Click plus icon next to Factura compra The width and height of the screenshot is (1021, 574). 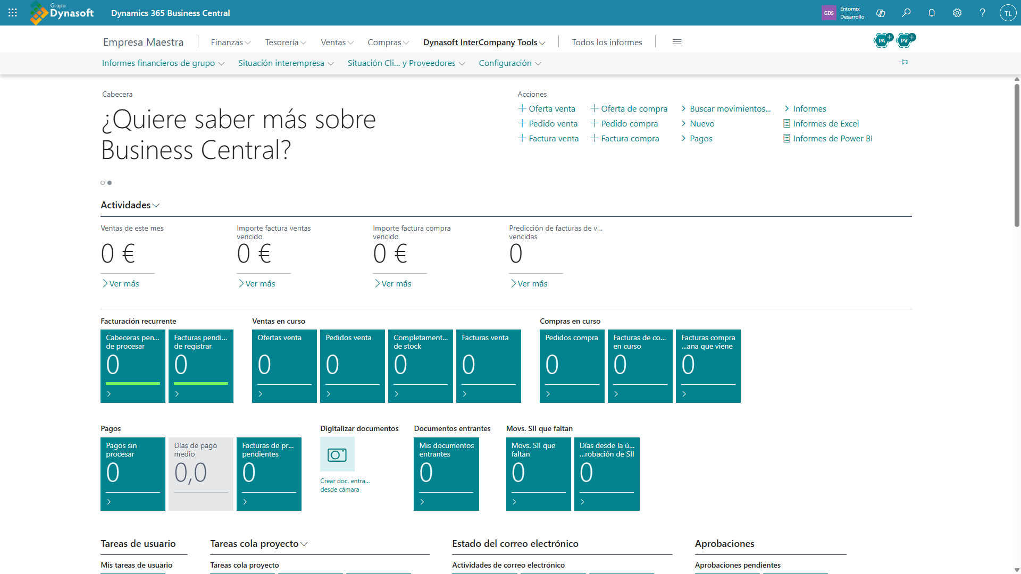(x=595, y=138)
